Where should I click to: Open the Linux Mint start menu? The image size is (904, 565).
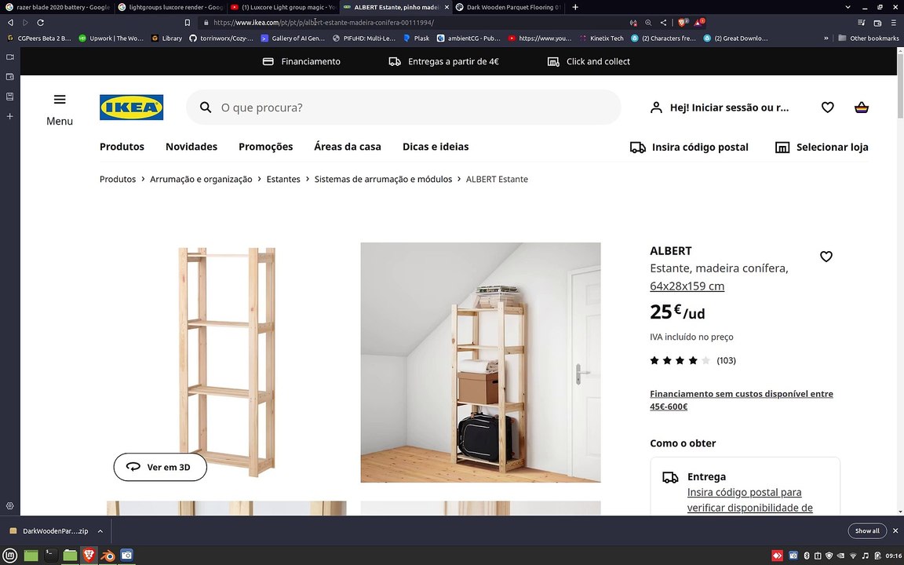(x=9, y=556)
